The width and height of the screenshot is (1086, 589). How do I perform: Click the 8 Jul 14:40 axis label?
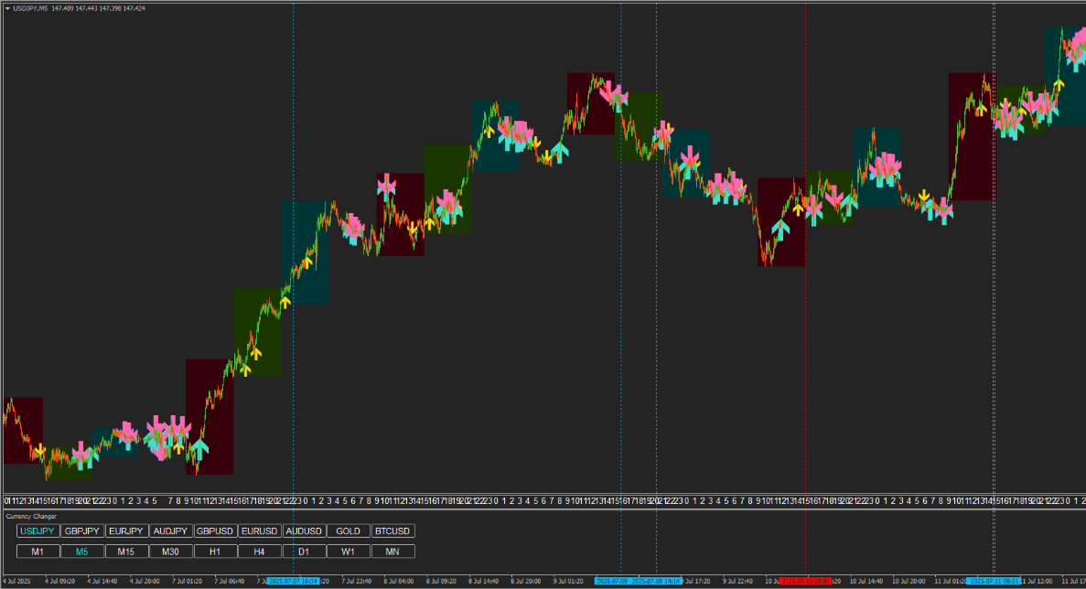pyautogui.click(x=483, y=582)
